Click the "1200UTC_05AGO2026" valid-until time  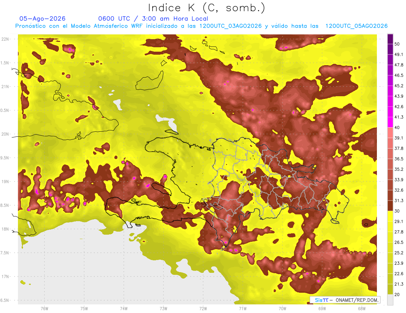tap(356, 26)
